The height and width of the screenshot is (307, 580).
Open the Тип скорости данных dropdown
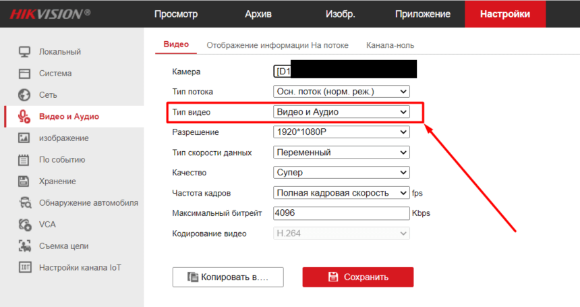pyautogui.click(x=341, y=152)
